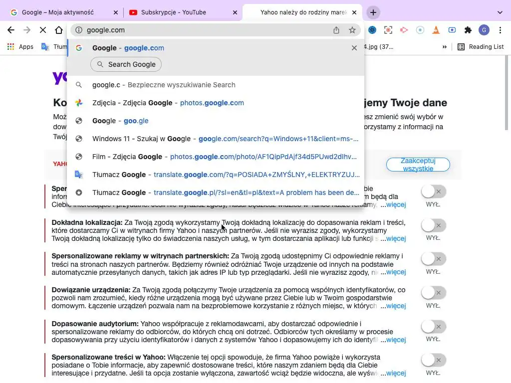This screenshot has height=383, width=511.
Task: Open the Apps grid shortcut in bookmarks bar
Action: 20,47
